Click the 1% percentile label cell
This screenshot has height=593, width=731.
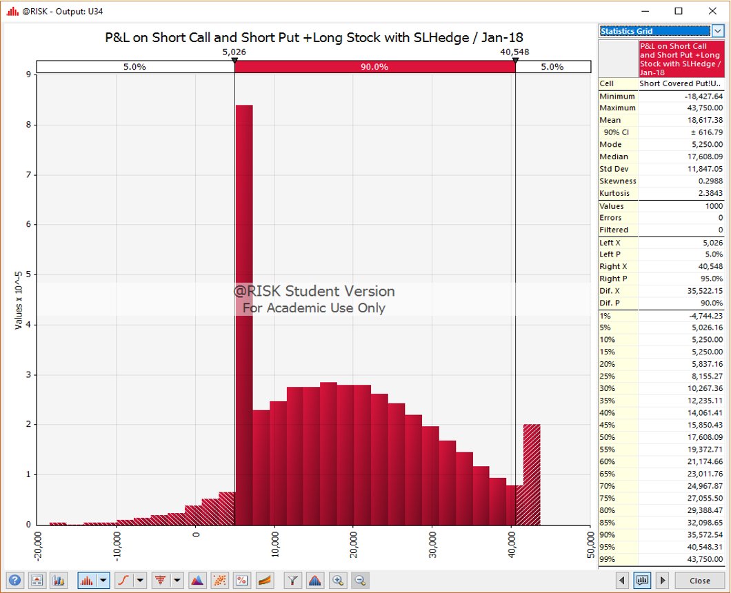pyautogui.click(x=618, y=316)
